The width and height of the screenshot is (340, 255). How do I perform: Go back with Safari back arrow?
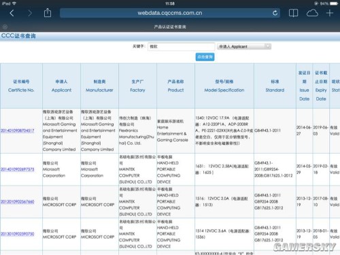pyautogui.click(x=12, y=13)
